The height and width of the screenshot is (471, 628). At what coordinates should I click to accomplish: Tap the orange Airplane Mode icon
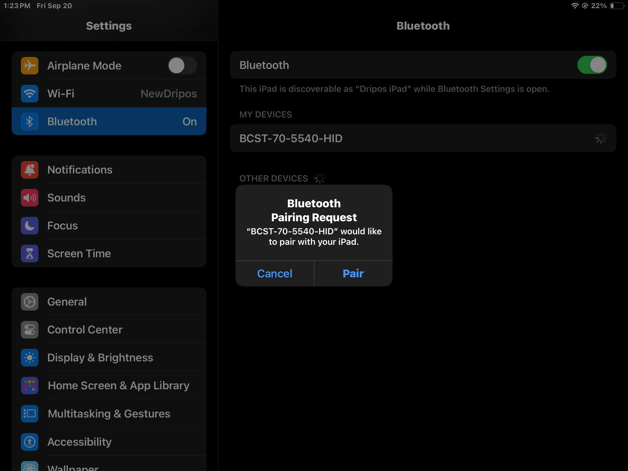point(29,66)
